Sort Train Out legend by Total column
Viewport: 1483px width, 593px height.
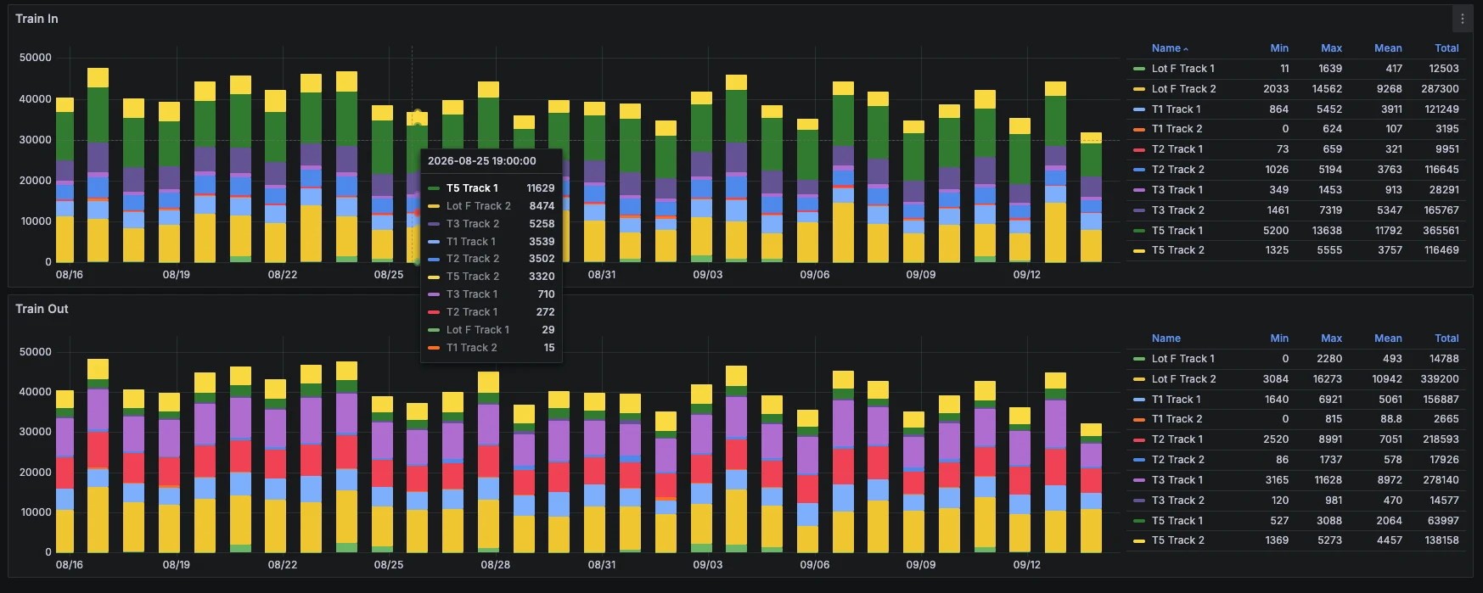[x=1446, y=338]
